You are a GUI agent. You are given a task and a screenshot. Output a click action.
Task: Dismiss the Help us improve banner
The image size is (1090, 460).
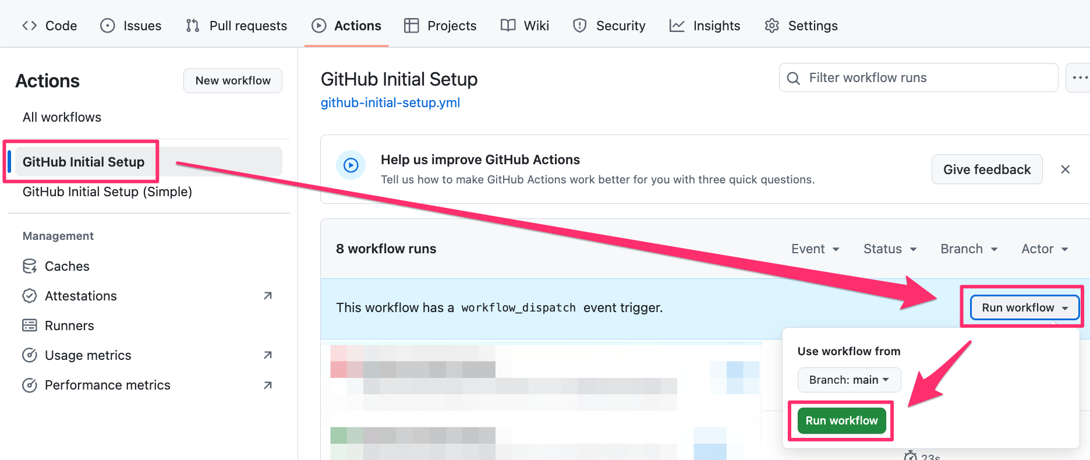[x=1066, y=169]
